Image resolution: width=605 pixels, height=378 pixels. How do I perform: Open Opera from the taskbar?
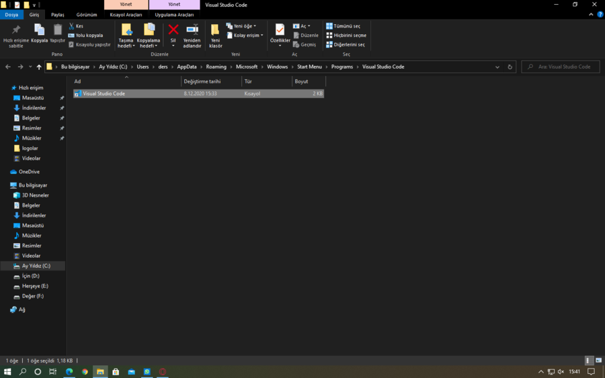tap(163, 371)
